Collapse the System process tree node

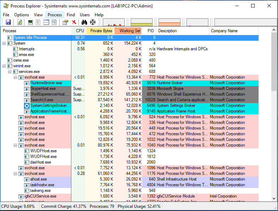(4, 43)
